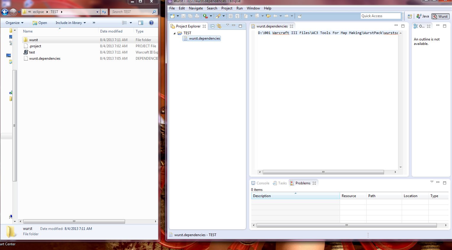This screenshot has width=452, height=250.
Task: Minimize the Project Explorer panel
Action: (x=234, y=25)
